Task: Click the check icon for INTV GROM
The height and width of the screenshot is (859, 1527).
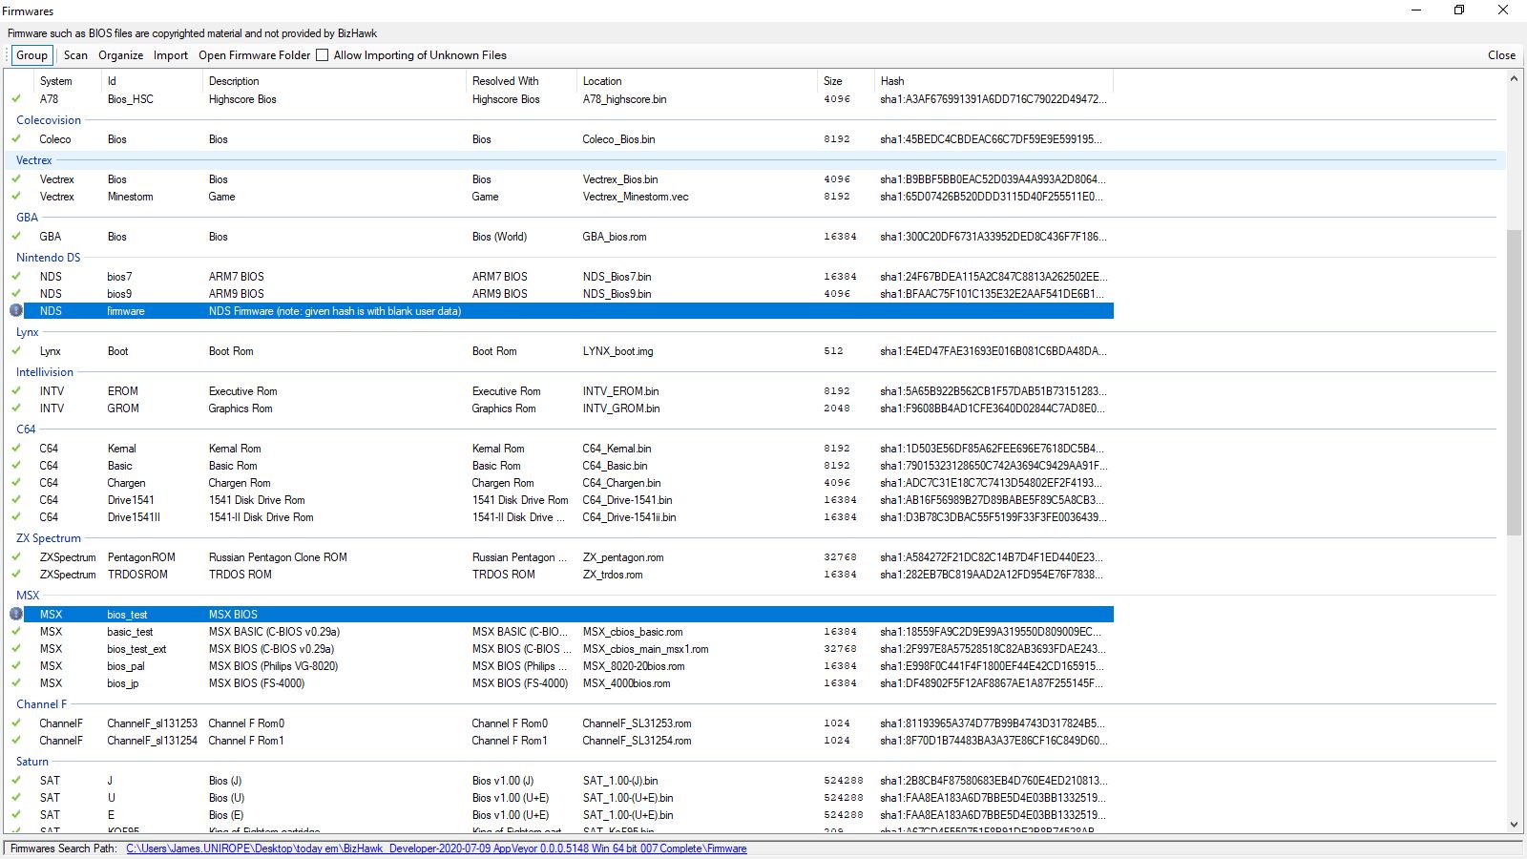Action: [x=16, y=408]
